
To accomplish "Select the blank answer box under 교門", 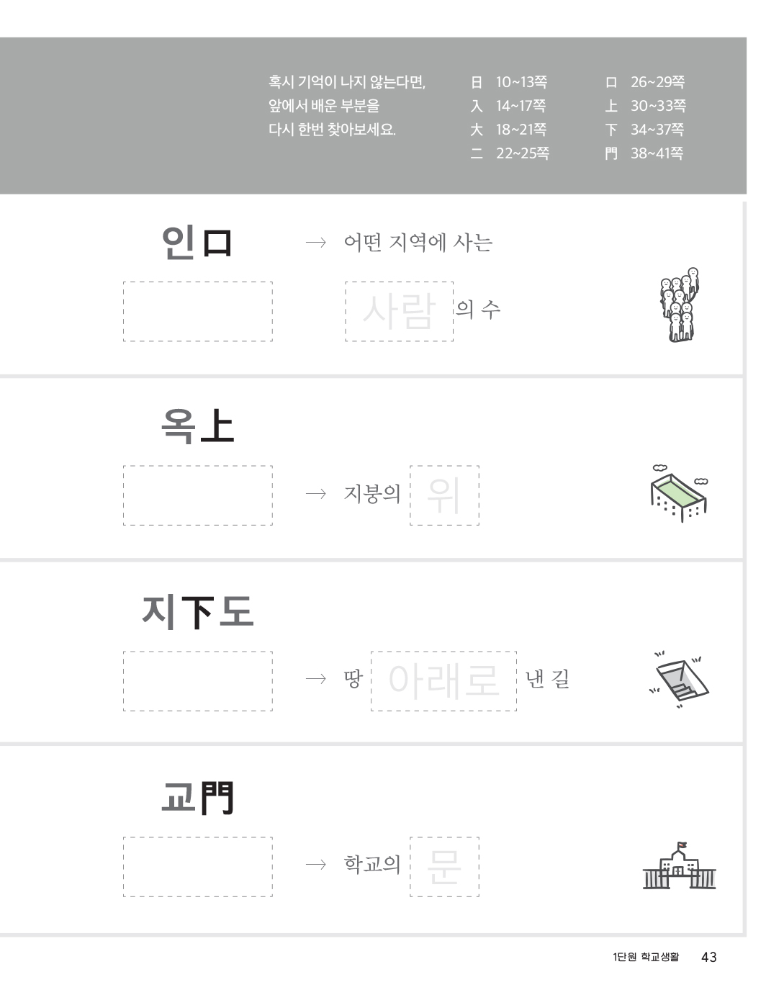I will click(198, 867).
